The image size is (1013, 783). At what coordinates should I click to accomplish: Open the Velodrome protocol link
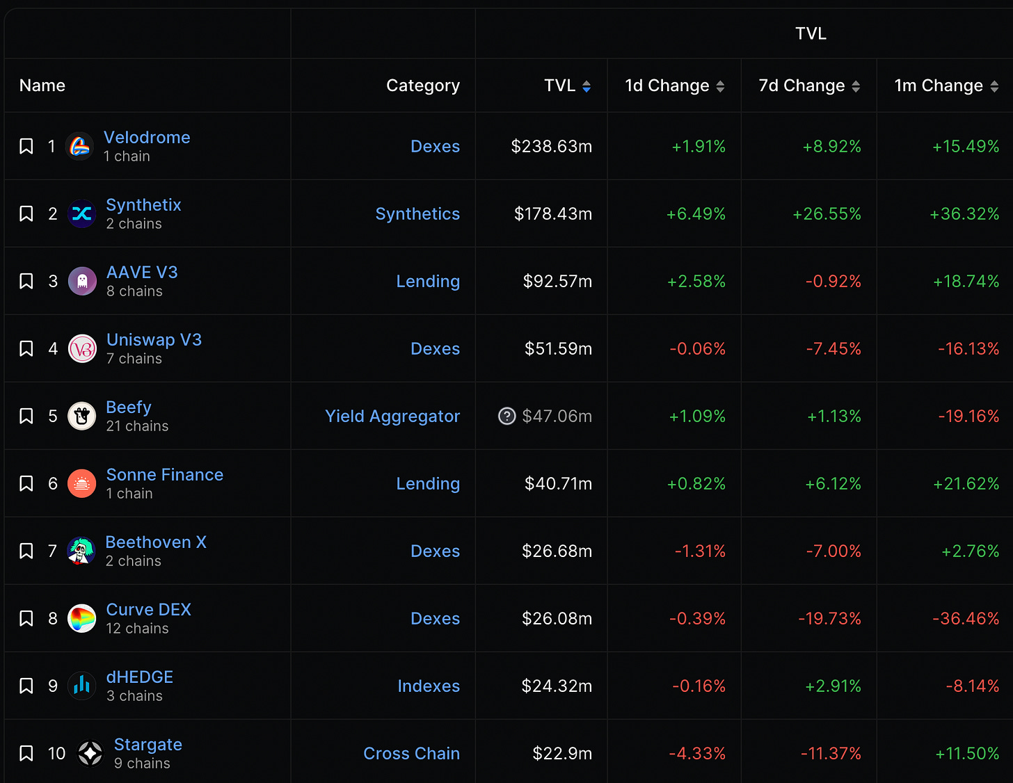pyautogui.click(x=147, y=137)
